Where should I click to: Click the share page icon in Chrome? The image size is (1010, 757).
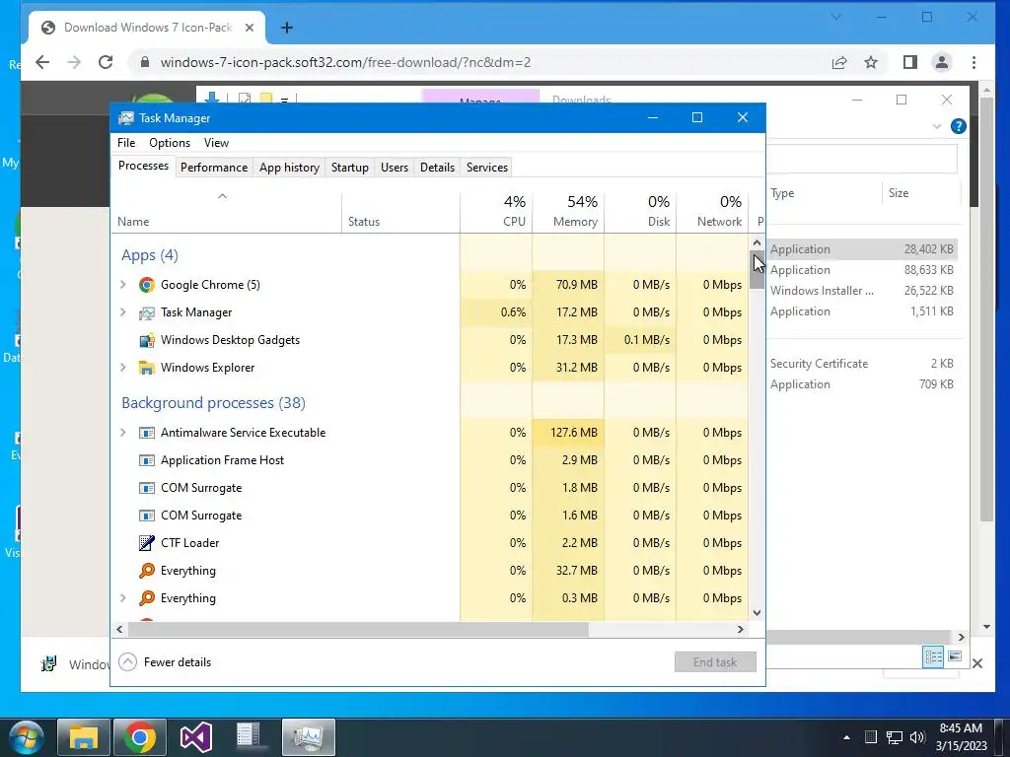point(839,62)
